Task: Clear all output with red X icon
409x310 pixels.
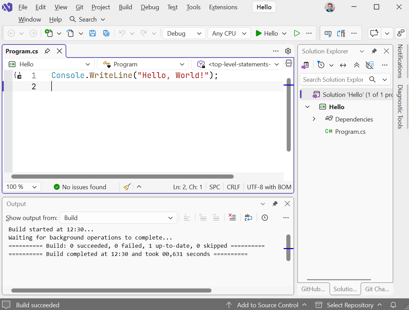Action: point(232,217)
